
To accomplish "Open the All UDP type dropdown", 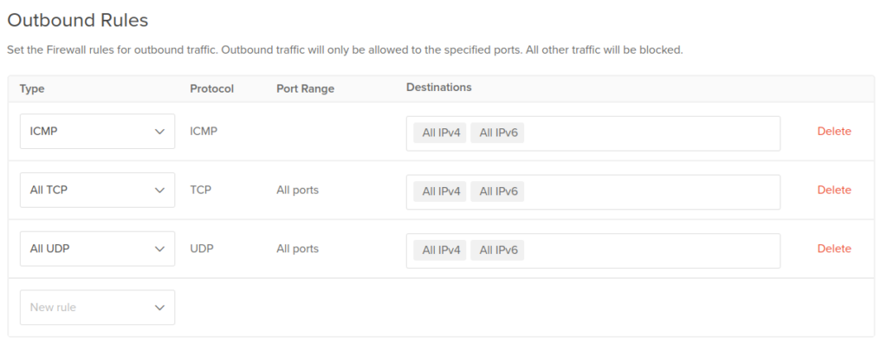I will (x=97, y=249).
